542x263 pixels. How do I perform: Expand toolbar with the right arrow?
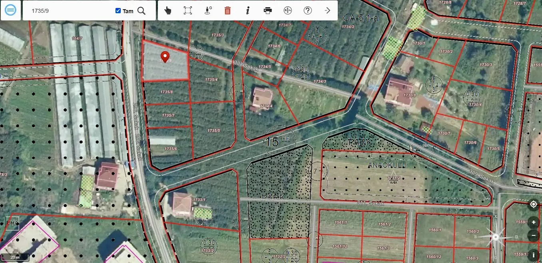328,10
